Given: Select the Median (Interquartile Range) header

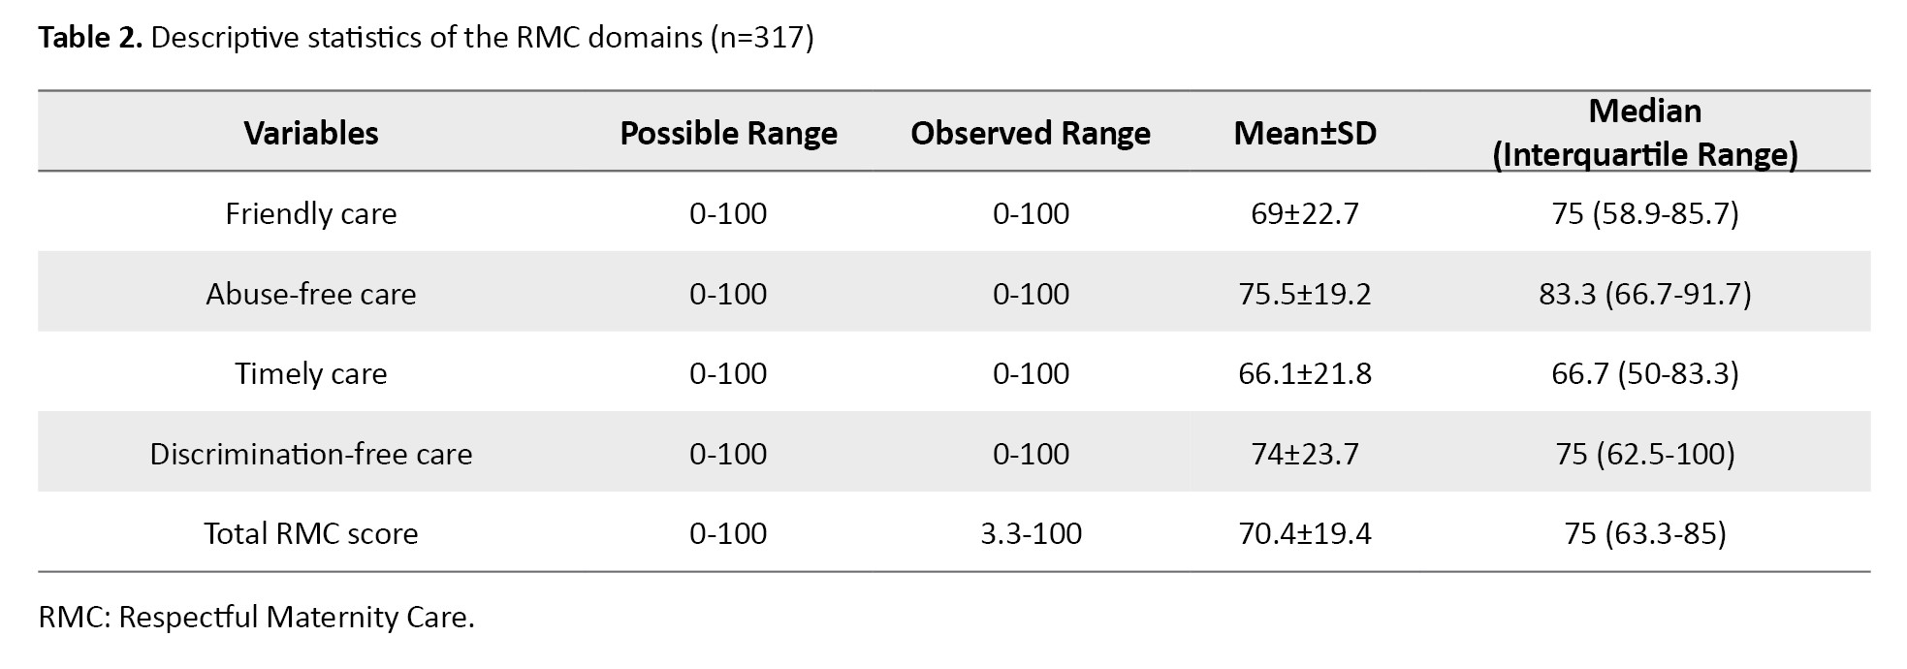Looking at the screenshot, I should tap(1644, 133).
